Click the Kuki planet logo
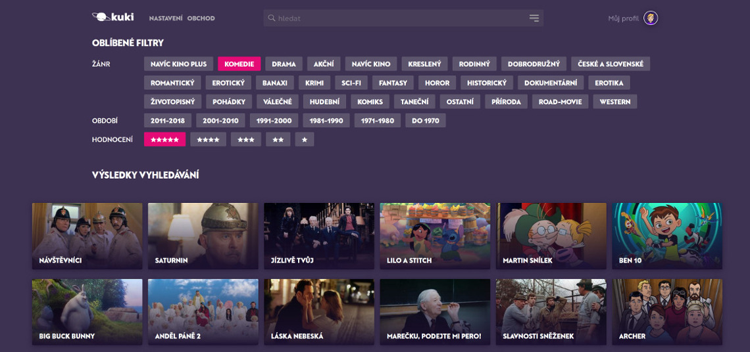The height and width of the screenshot is (352, 750). (x=113, y=17)
